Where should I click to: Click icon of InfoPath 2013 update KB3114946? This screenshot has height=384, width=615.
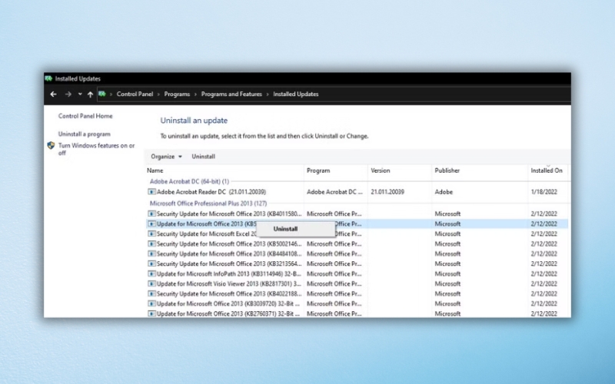tap(151, 274)
